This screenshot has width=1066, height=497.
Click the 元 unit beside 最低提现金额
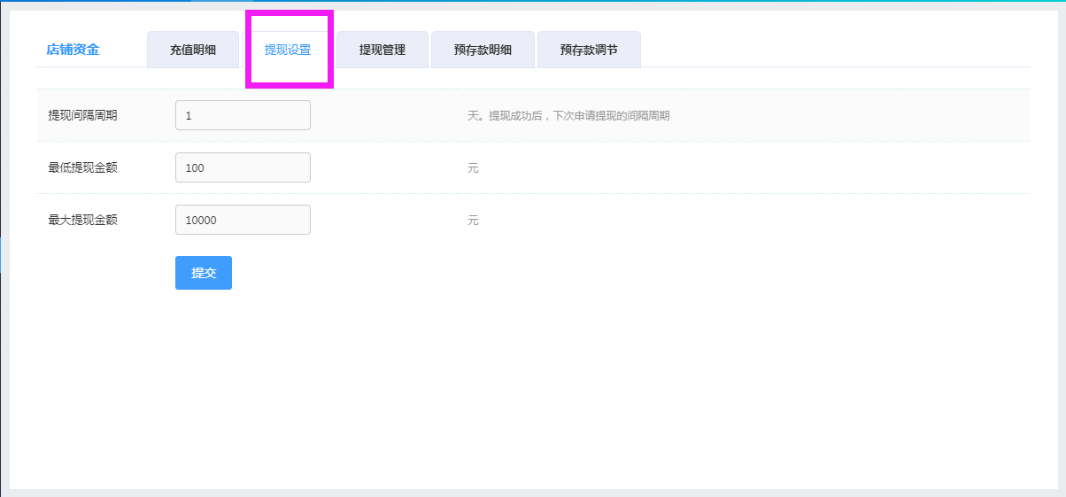tap(473, 168)
